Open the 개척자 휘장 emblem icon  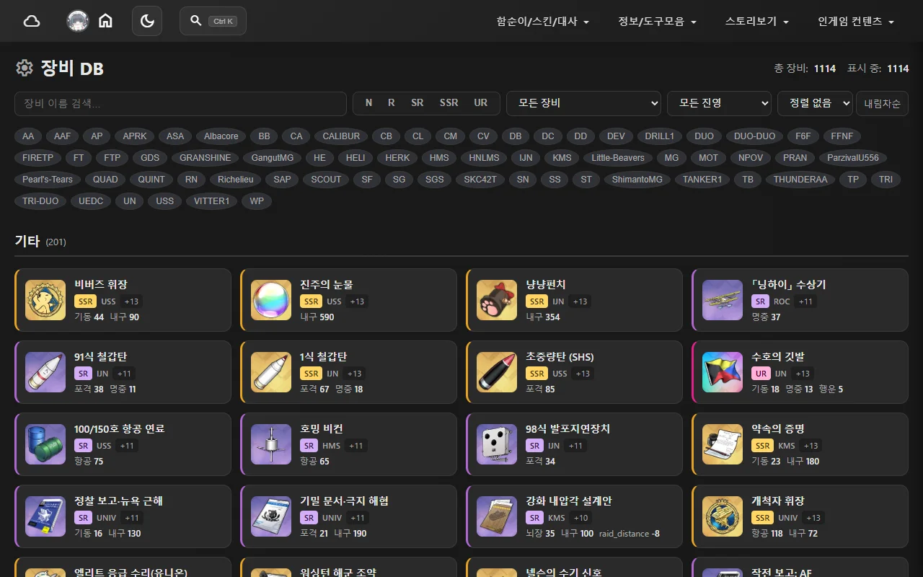[x=723, y=516]
